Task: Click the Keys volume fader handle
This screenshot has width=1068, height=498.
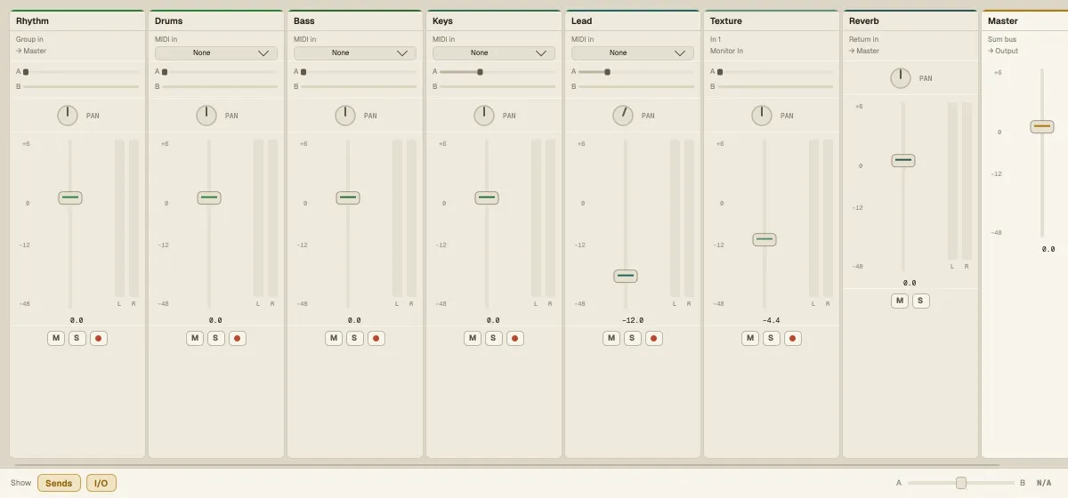Action: (x=487, y=197)
